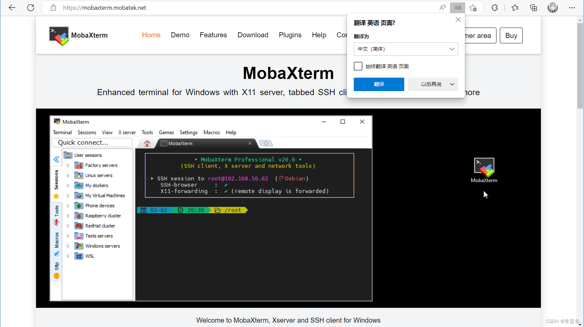Open the Tools vertical sidebar tab
This screenshot has height=327, width=584.
tap(56, 215)
